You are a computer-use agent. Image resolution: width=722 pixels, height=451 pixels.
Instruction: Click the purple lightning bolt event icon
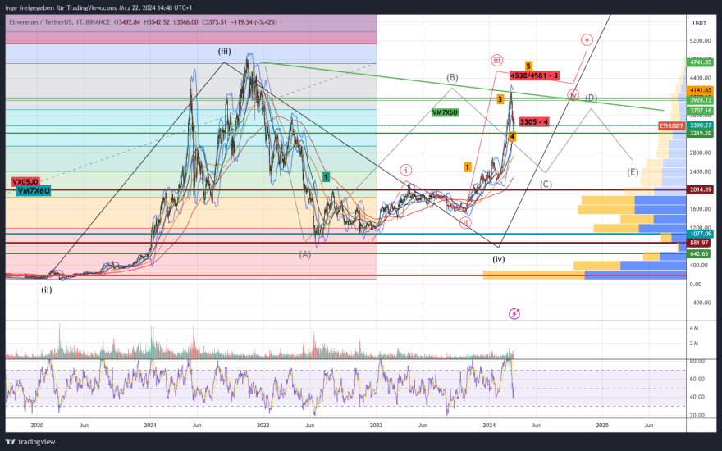[x=514, y=313]
